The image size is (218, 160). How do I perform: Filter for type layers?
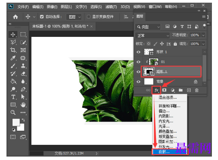pyautogui.click(x=182, y=27)
